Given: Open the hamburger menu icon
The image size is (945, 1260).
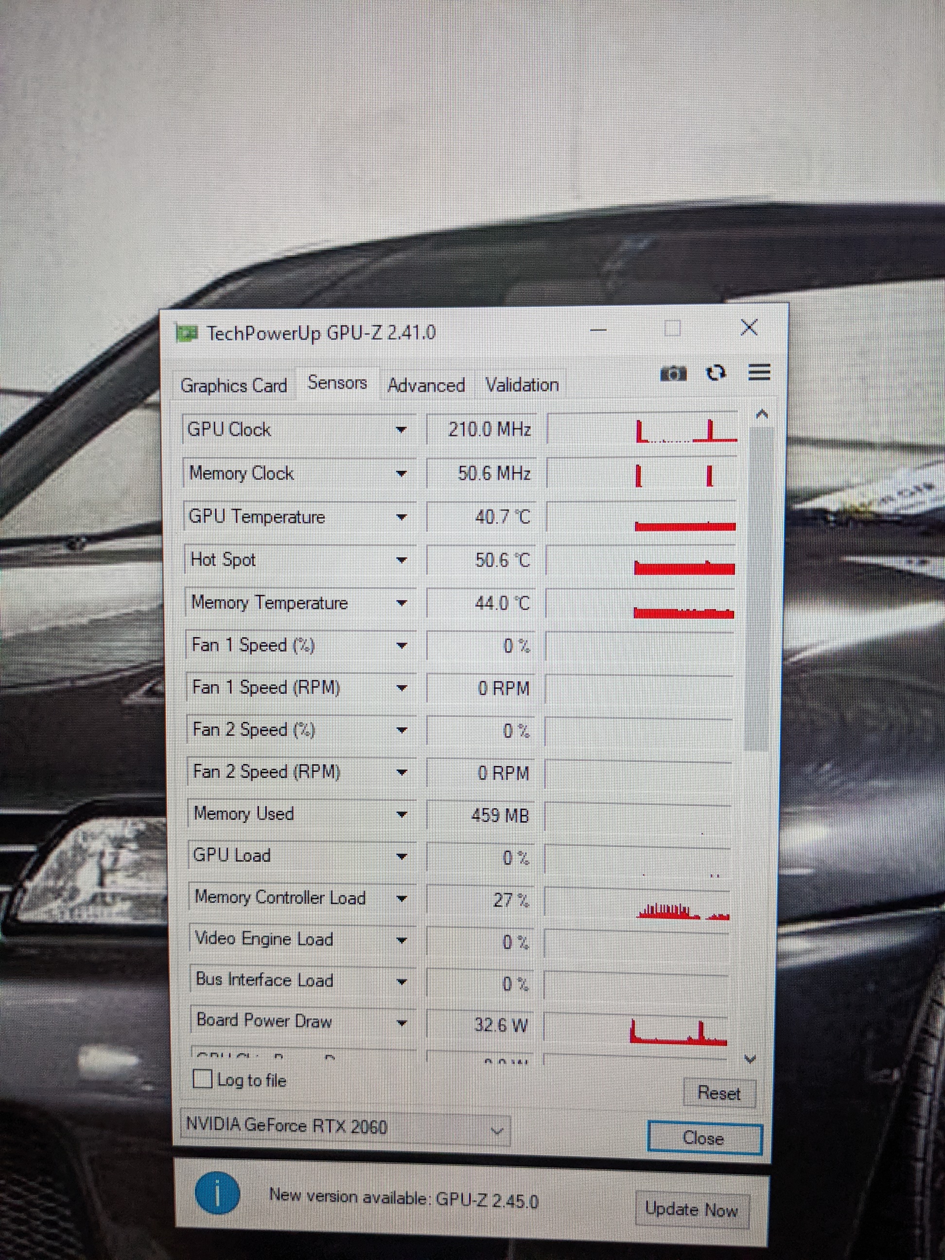Looking at the screenshot, I should click(x=759, y=372).
